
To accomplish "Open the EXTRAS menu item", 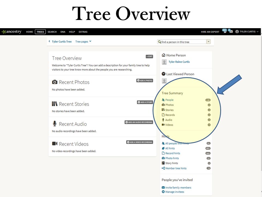I will (x=83, y=32).
